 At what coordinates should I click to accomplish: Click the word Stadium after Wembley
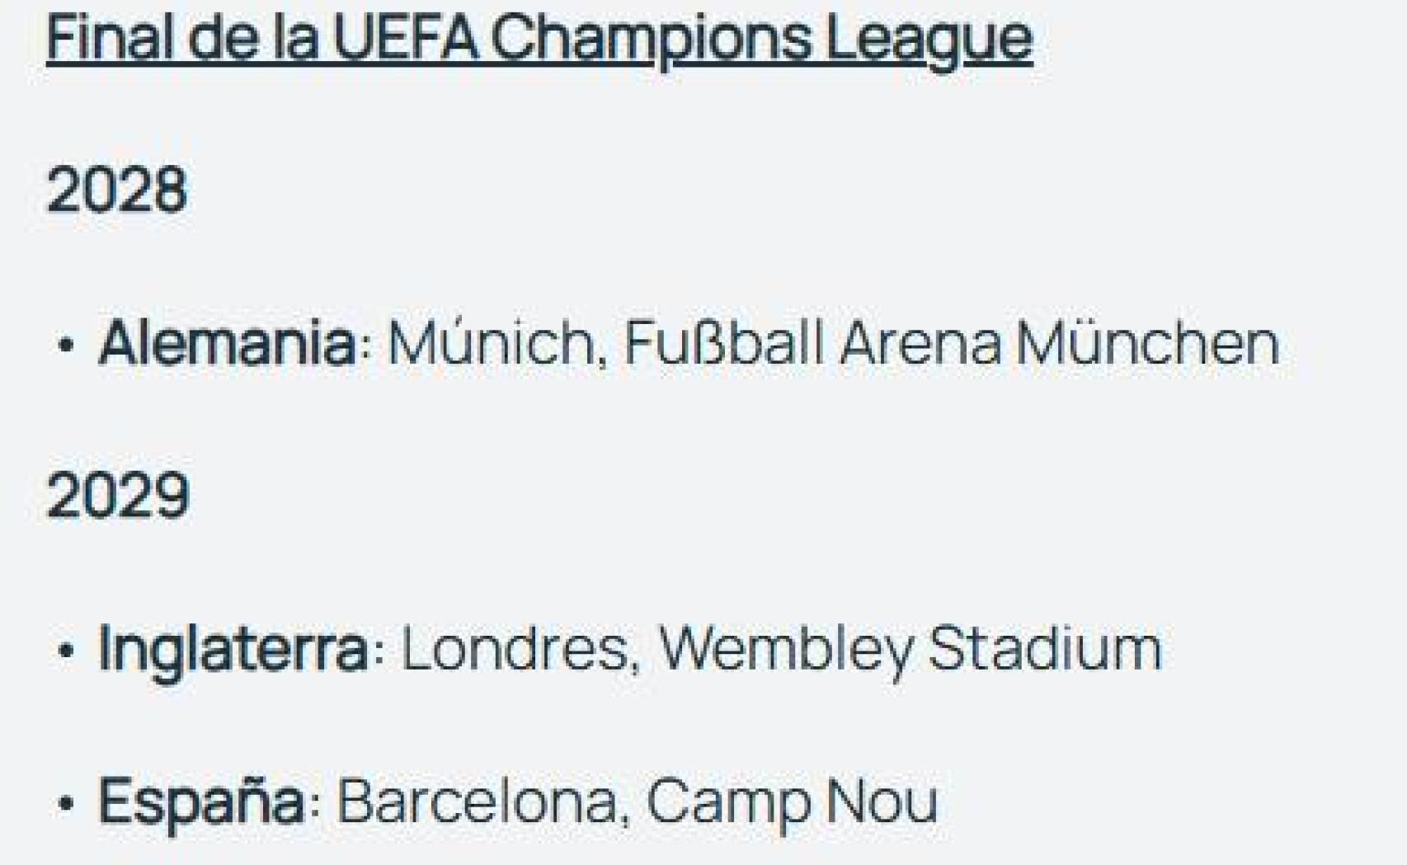[1045, 648]
